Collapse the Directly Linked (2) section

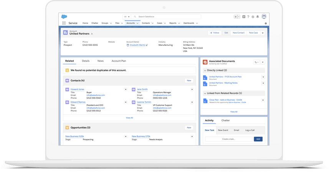pos(205,70)
